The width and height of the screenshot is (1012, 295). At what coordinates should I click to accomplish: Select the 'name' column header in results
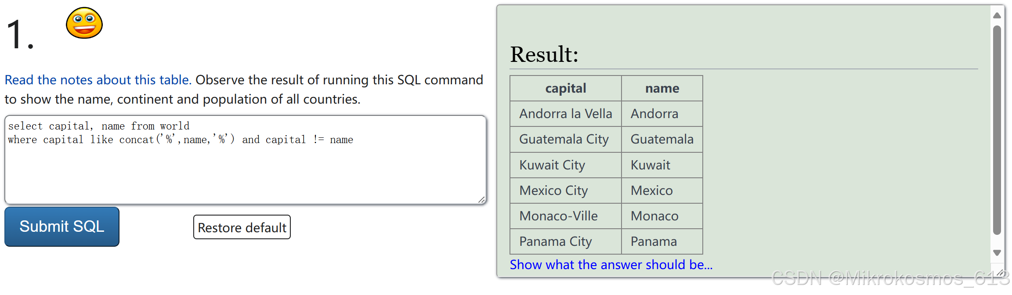(x=661, y=88)
